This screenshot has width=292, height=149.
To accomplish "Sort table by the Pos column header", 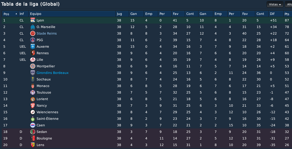I will [x=10, y=14].
